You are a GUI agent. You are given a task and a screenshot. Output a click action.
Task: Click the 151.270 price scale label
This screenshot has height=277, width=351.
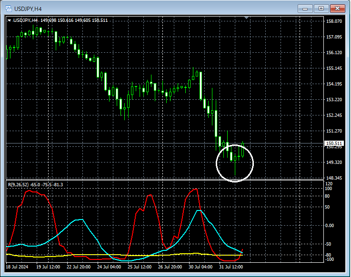(334, 131)
